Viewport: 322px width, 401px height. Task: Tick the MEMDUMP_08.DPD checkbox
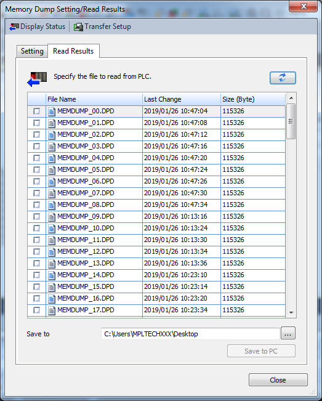36,205
